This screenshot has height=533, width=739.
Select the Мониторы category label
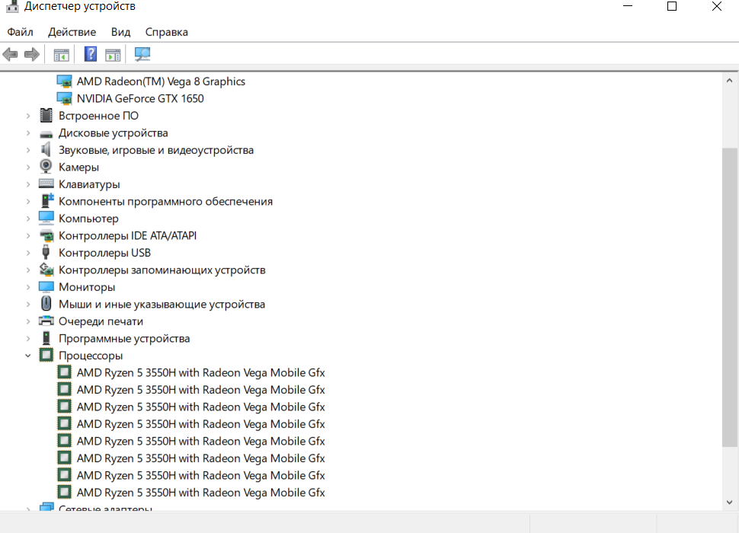[87, 287]
